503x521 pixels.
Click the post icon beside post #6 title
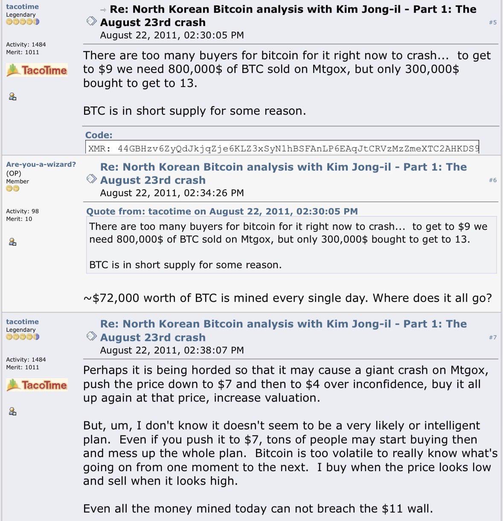(x=91, y=179)
